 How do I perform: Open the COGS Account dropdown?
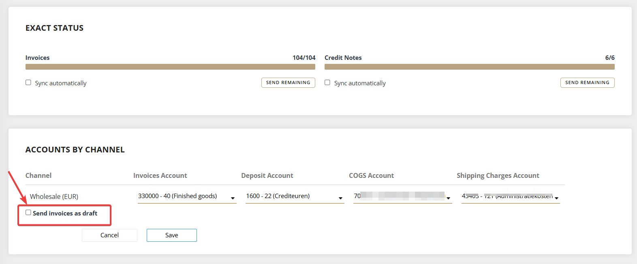tap(402, 196)
